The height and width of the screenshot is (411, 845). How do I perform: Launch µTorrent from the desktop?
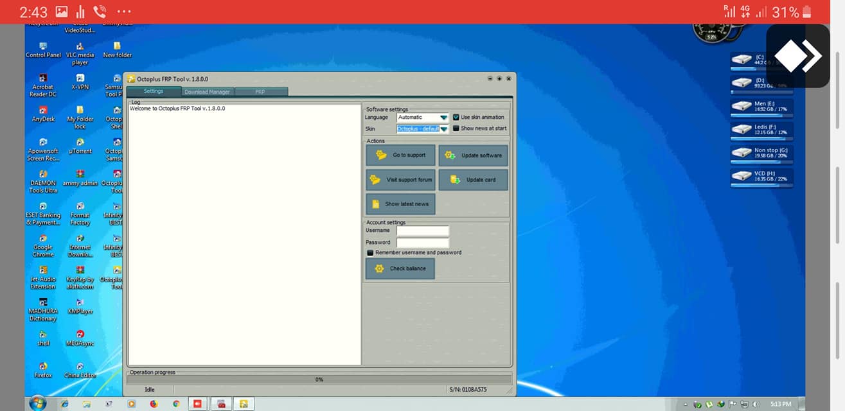click(x=80, y=146)
